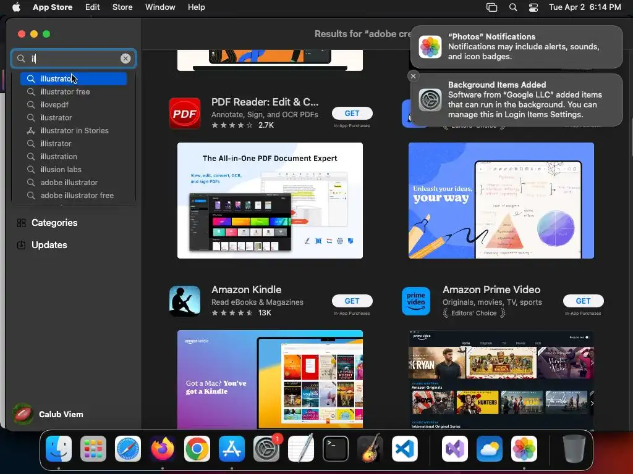
Task: Open Visual Studio from the Dock
Action: 455,449
